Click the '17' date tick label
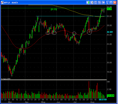 coord(2,99)
